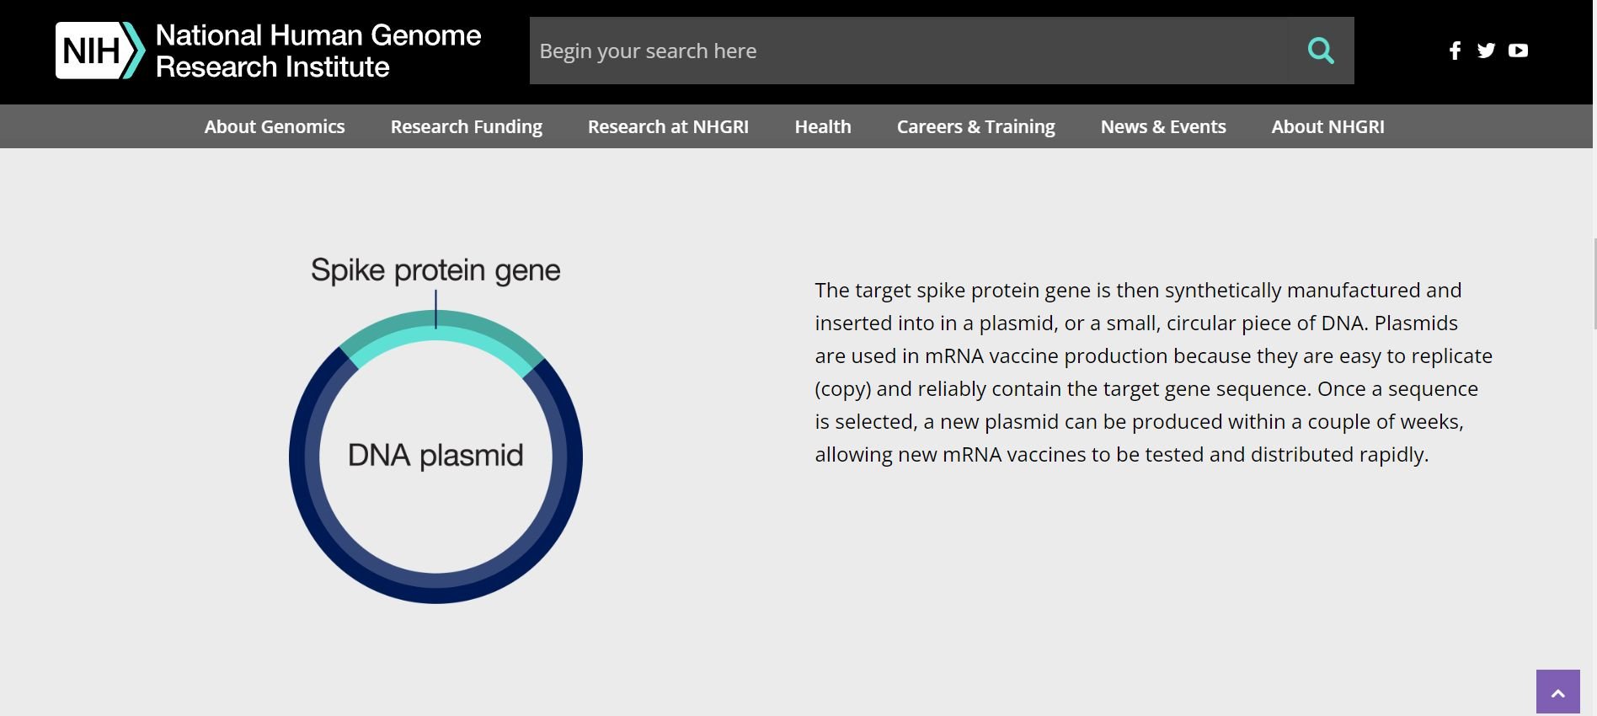Click the teal magnifying glass search icon
The image size is (1597, 716).
click(x=1320, y=51)
